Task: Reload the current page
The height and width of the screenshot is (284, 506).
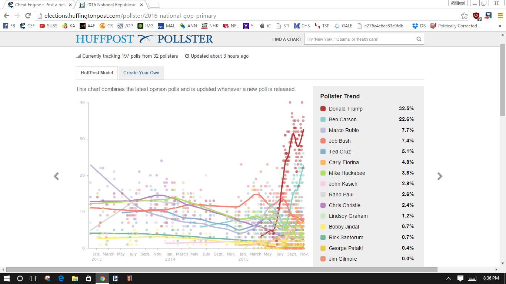Action: click(28, 16)
